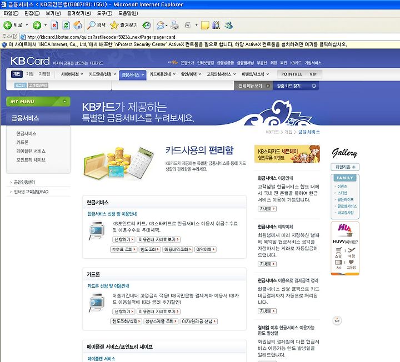Screen dimensions: 400x362
Task: Open 카드론 in left sidebar
Action: pos(22,142)
